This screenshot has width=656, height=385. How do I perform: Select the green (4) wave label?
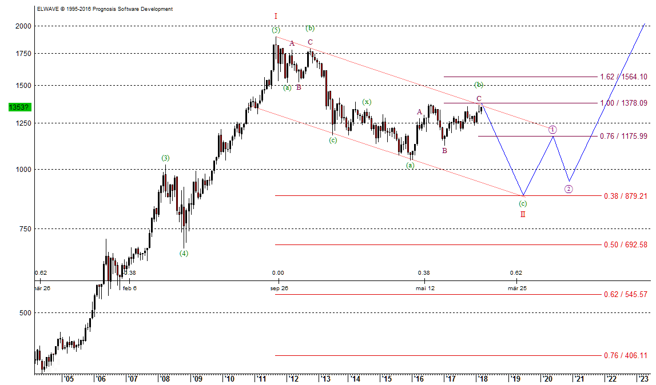(x=184, y=253)
